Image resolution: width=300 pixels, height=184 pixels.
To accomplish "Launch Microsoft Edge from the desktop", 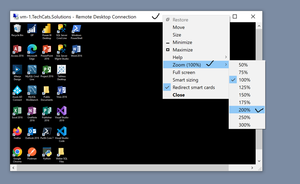I will (x=32, y=52).
